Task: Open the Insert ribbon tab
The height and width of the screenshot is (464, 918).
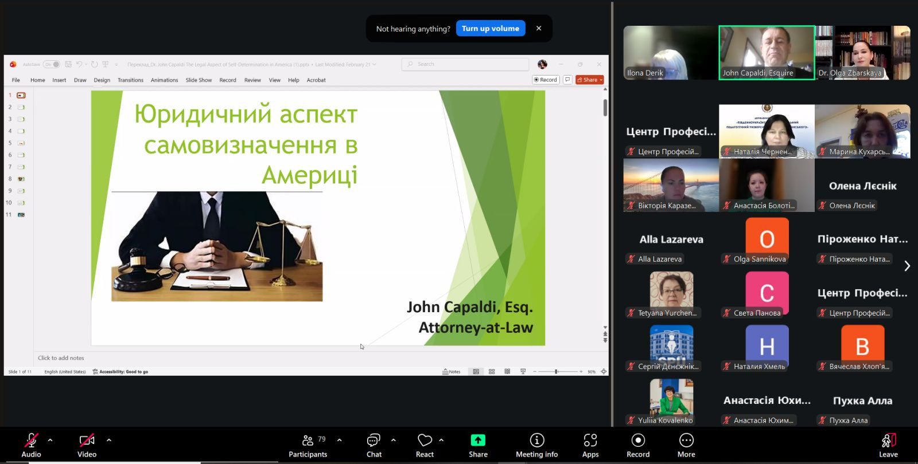Action: 59,80
